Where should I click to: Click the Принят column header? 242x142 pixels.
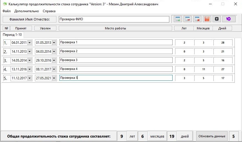click(x=21, y=28)
